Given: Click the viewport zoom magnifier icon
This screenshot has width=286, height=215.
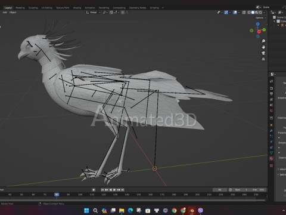Looking at the screenshot, I should coord(263,41).
